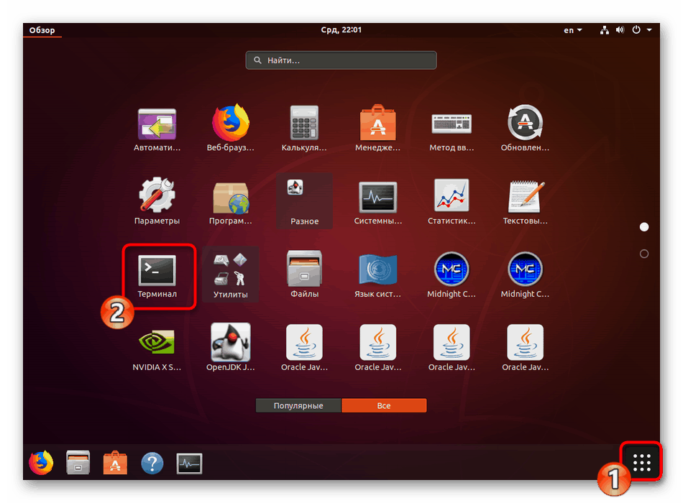
Task: Open System Monitor from the dock
Action: (189, 463)
